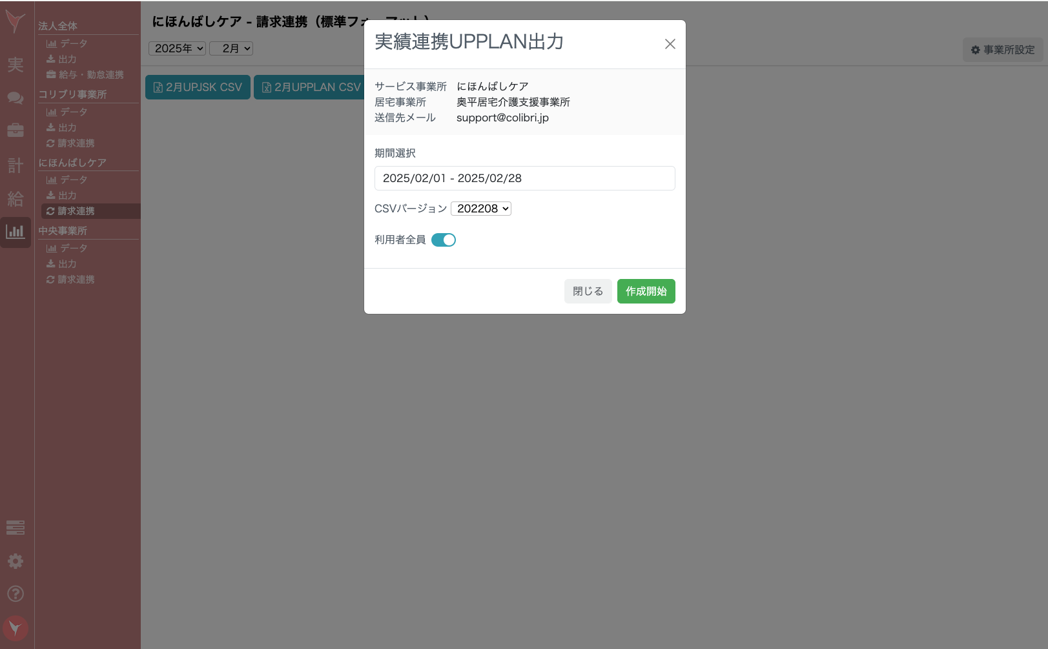1048x649 pixels.
Task: Open the 事業所設定 button
Action: 1002,50
